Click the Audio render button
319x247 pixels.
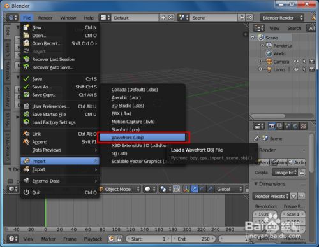(x=297, y=162)
